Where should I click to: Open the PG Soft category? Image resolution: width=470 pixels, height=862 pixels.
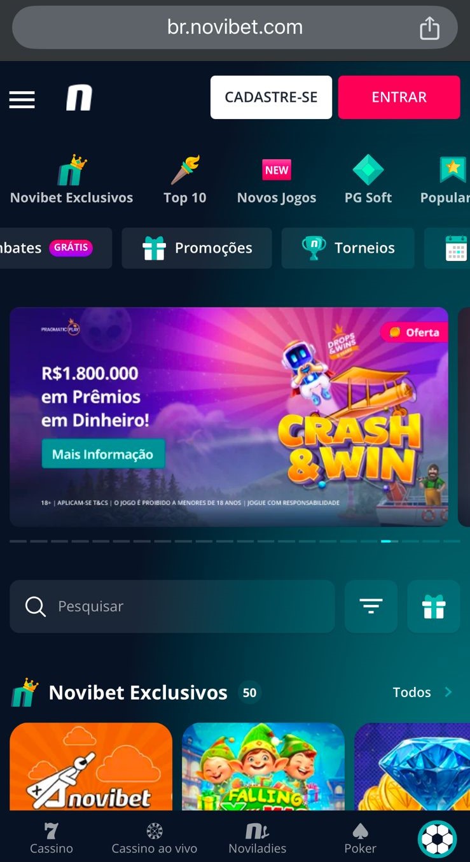coord(368,180)
